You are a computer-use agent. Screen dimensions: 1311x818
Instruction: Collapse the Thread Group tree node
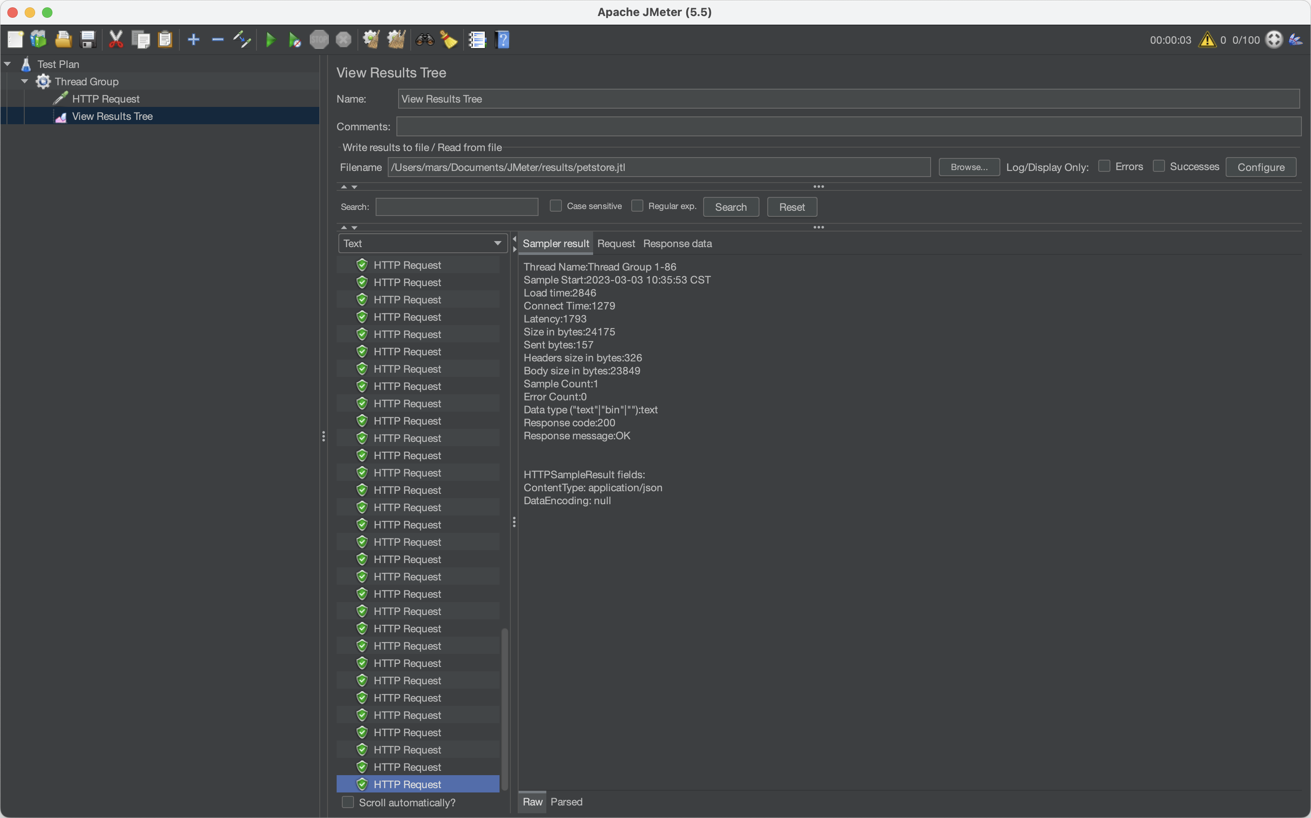(x=25, y=82)
